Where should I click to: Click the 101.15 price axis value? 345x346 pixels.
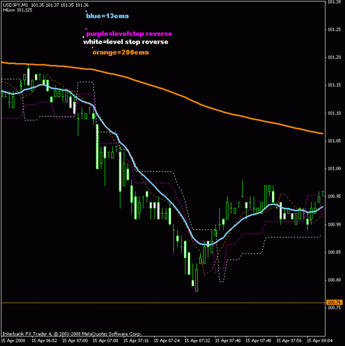pos(334,85)
